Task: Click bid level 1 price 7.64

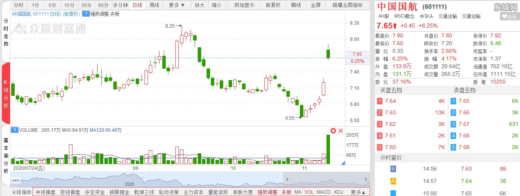Action: click(x=390, y=101)
